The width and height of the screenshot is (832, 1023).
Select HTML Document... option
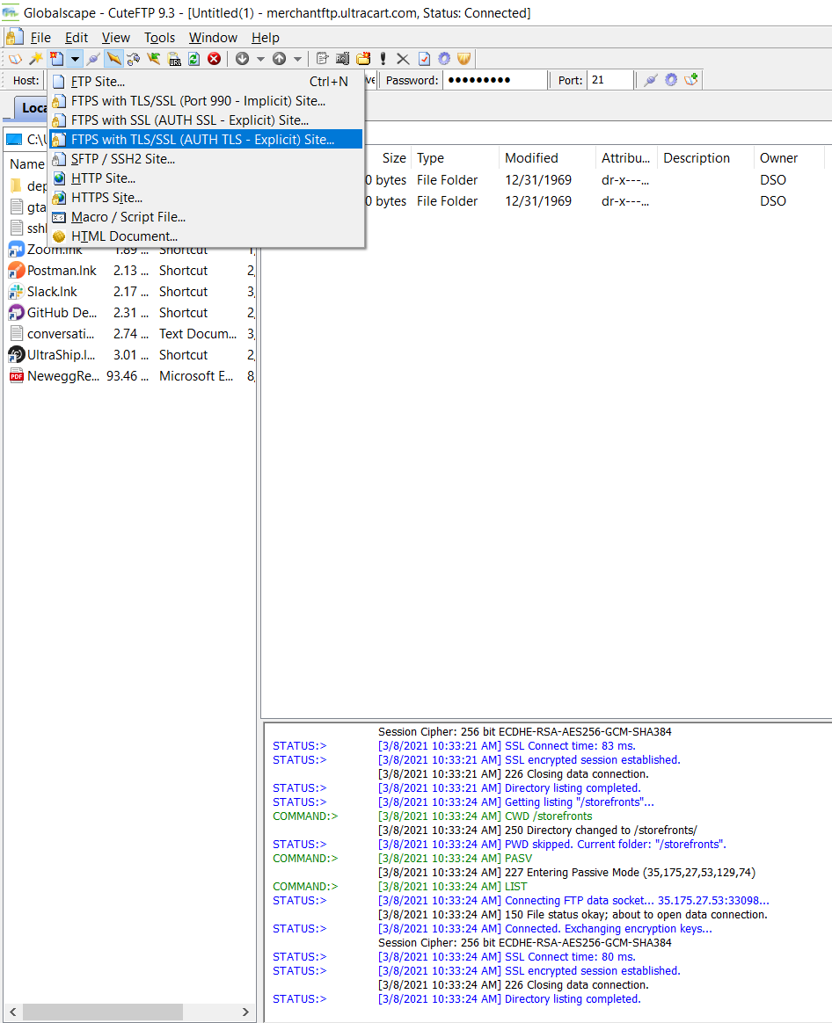point(206,236)
